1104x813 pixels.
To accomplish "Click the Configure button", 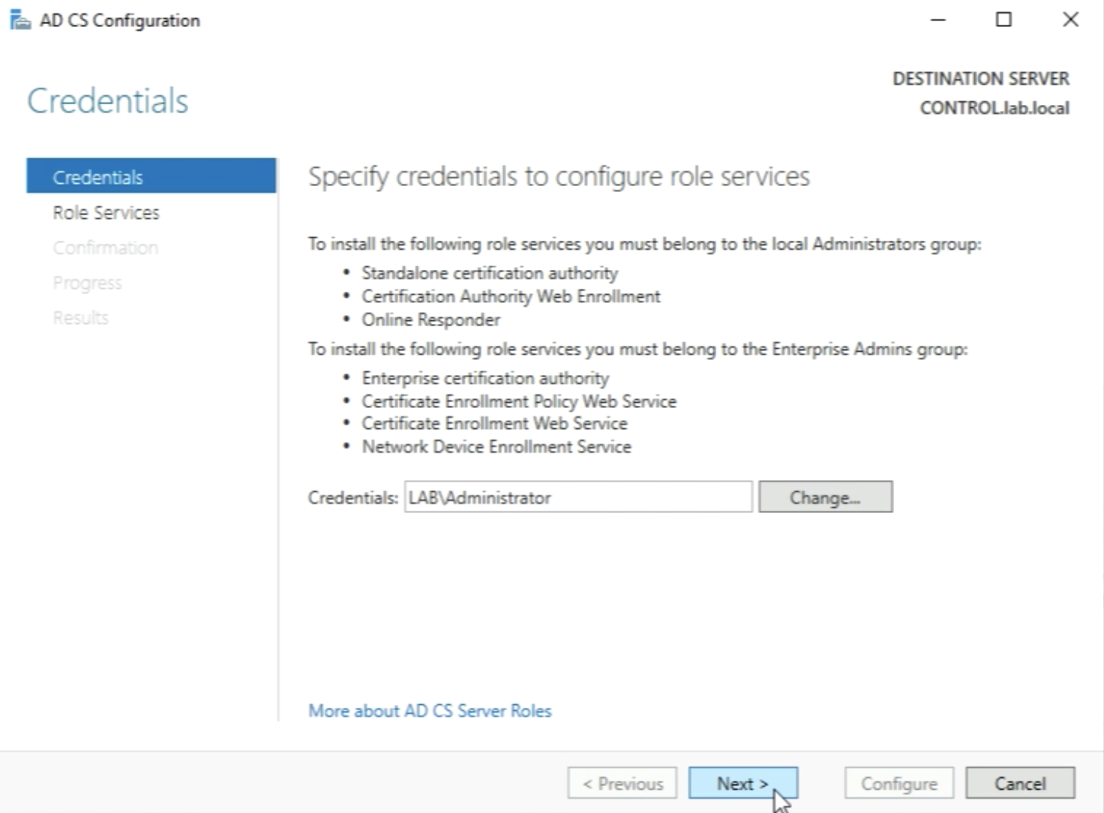I will (898, 784).
